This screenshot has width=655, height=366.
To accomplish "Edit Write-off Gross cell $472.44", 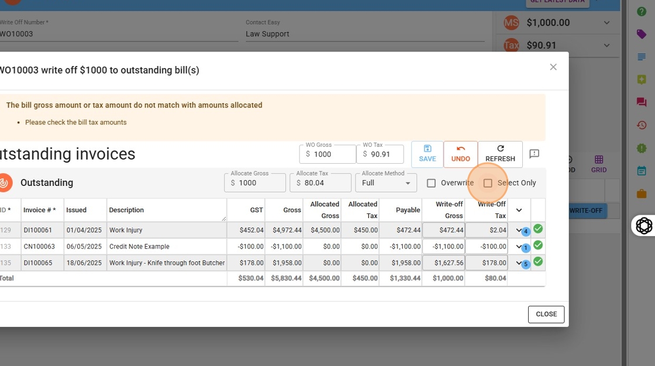I will (x=444, y=230).
